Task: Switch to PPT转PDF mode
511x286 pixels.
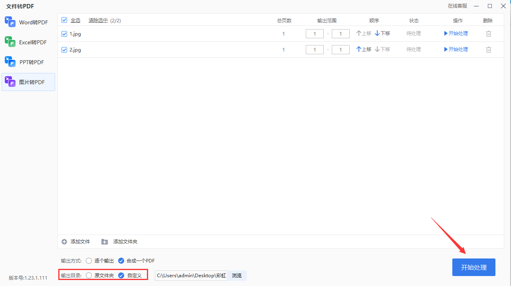Action: [x=28, y=62]
